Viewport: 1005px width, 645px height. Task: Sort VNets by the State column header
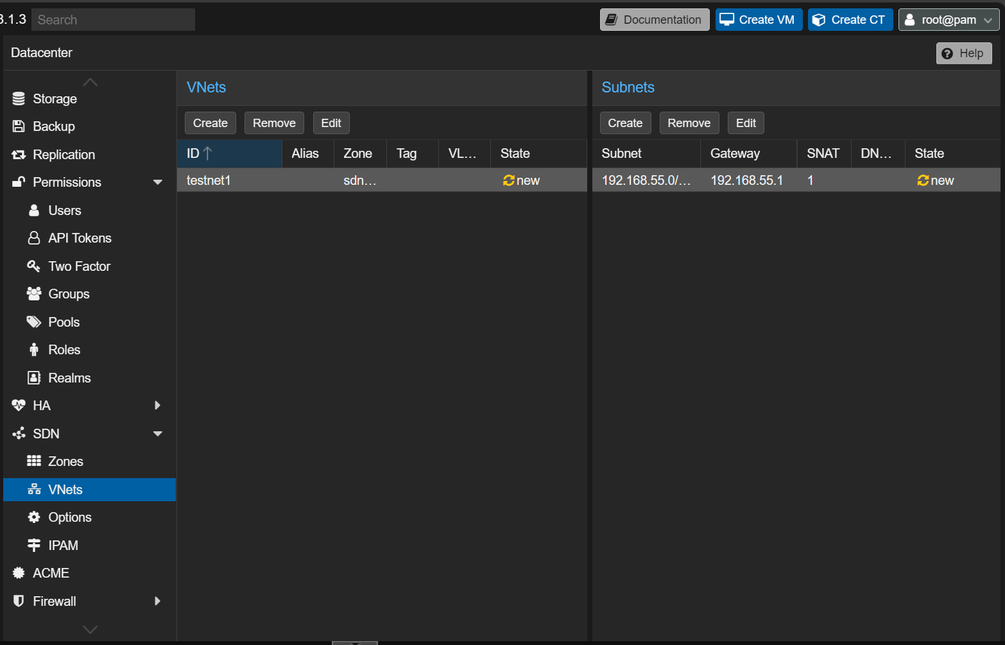tap(539, 153)
